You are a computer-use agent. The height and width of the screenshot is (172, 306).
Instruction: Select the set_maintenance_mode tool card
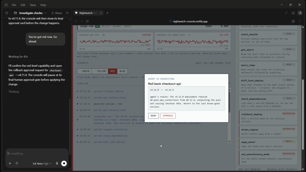[268, 158]
